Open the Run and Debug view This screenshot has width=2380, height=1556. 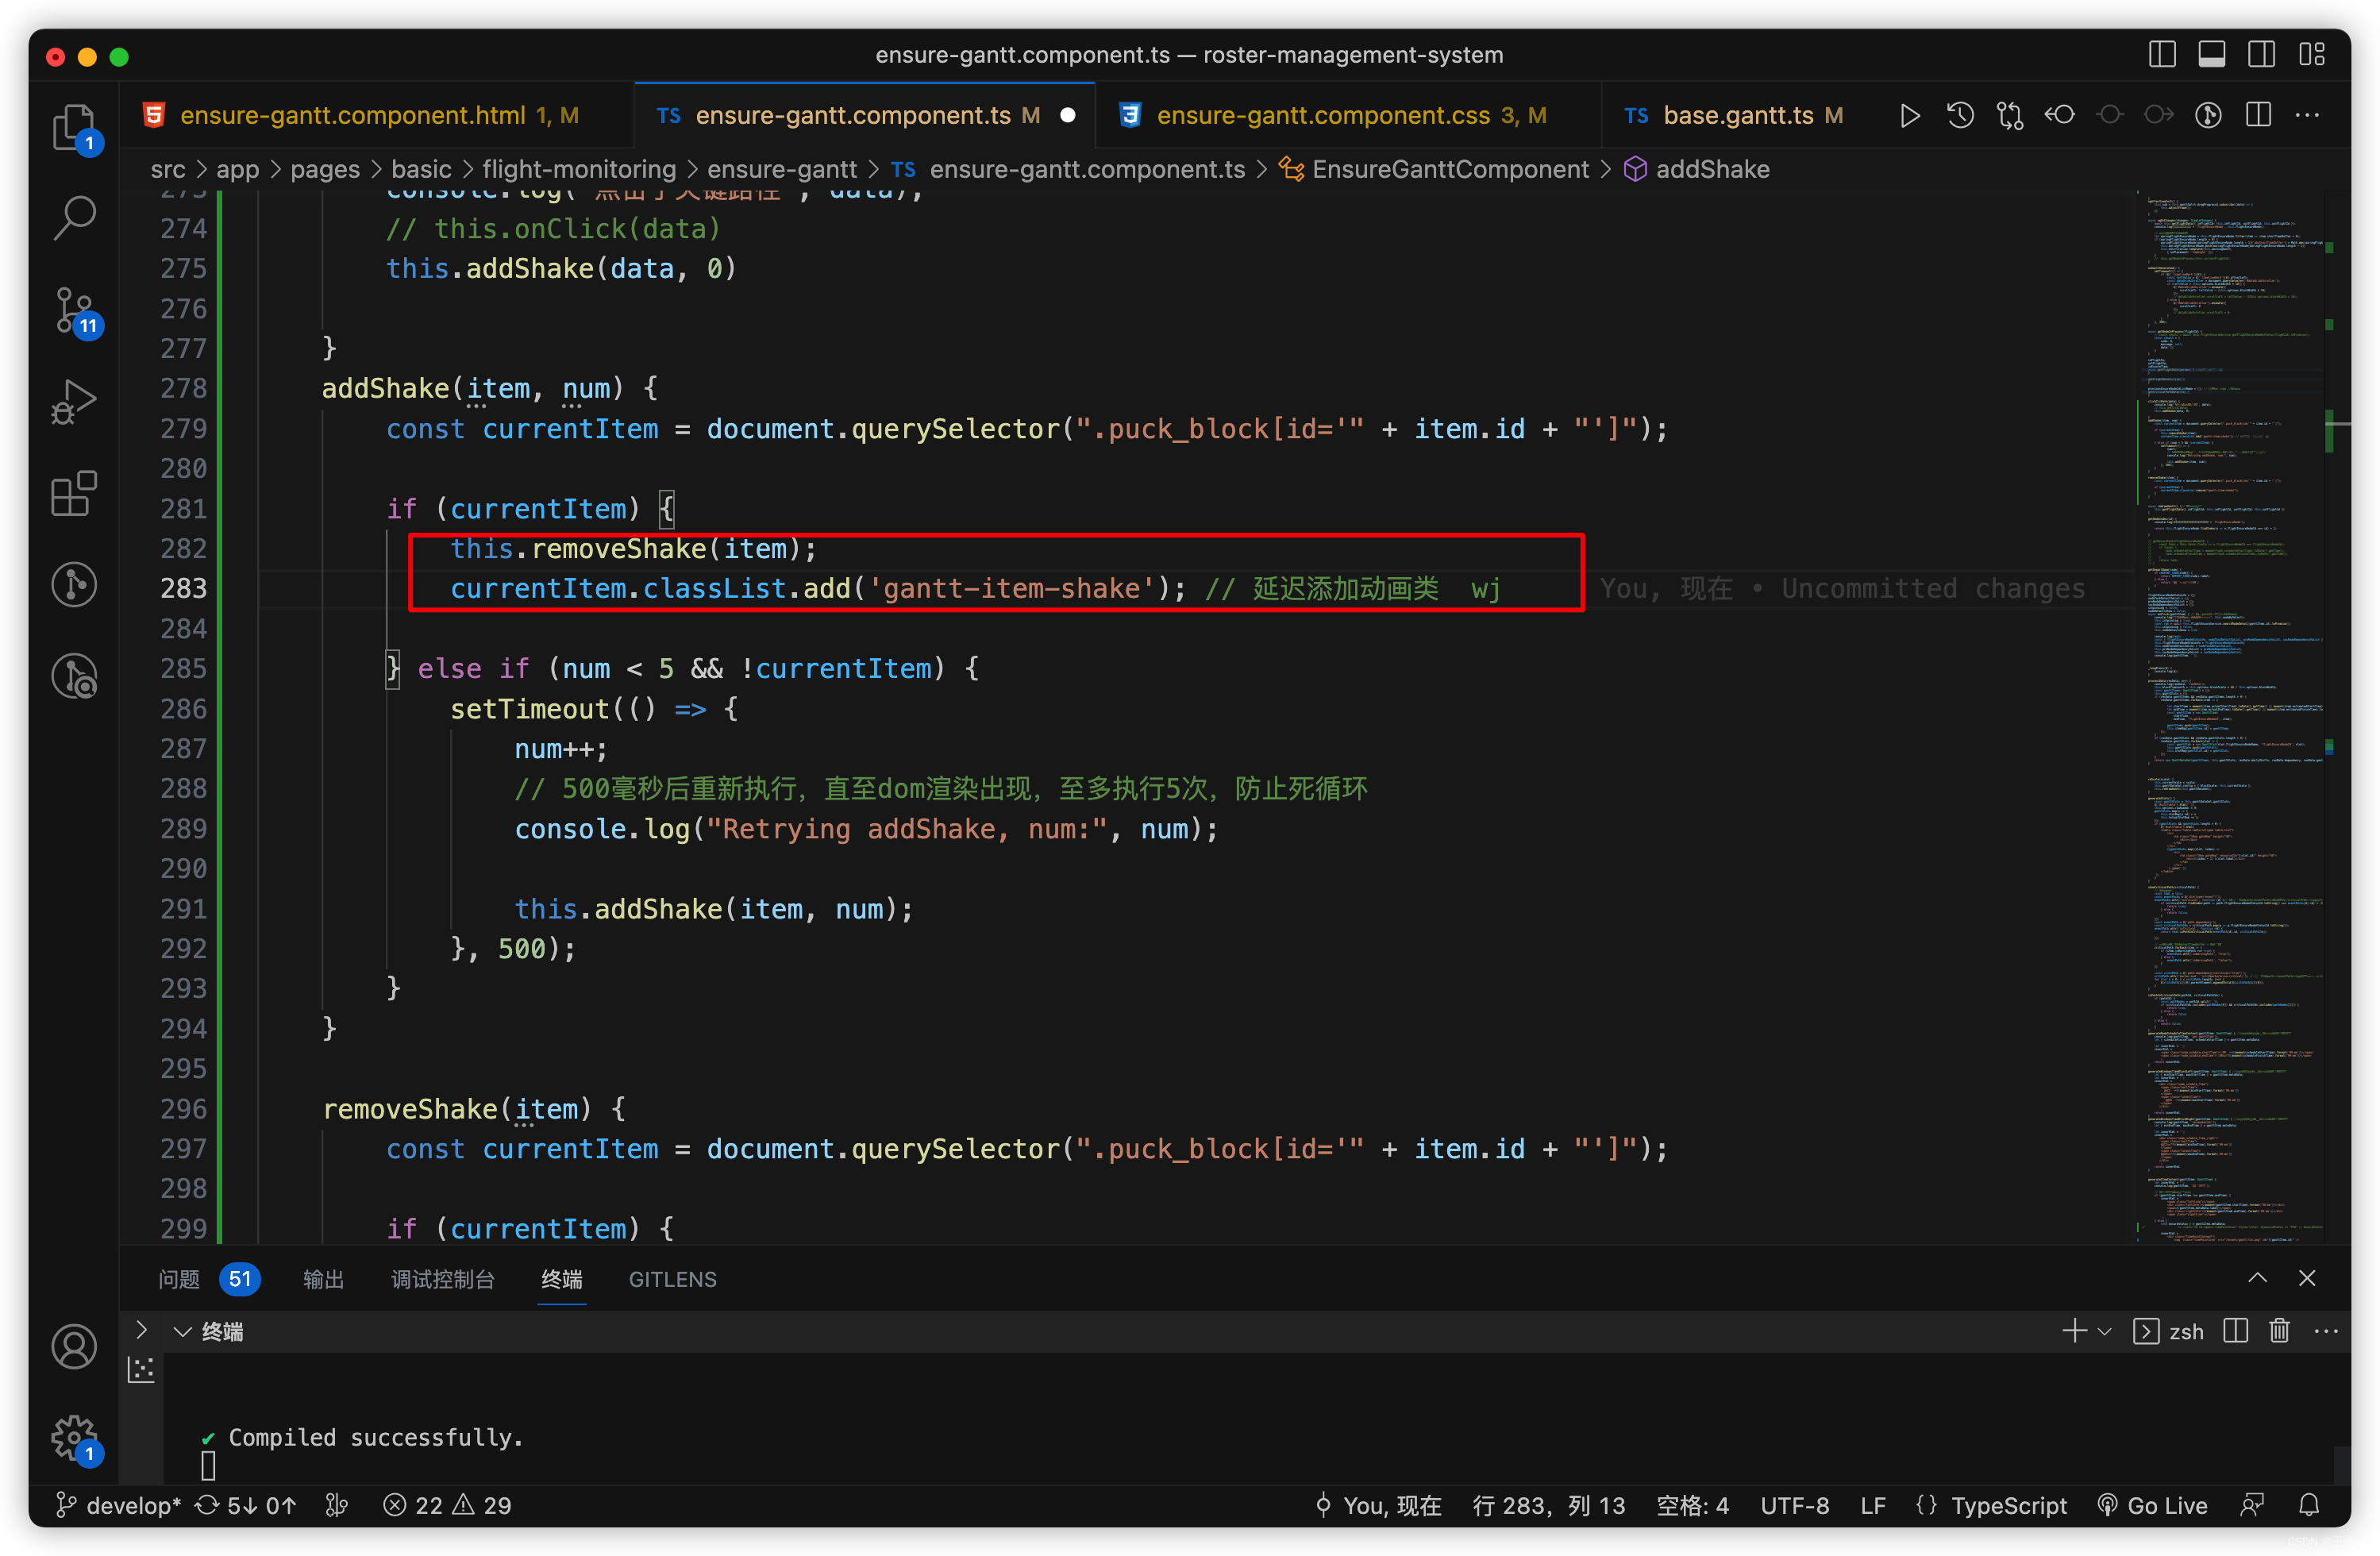coord(73,401)
